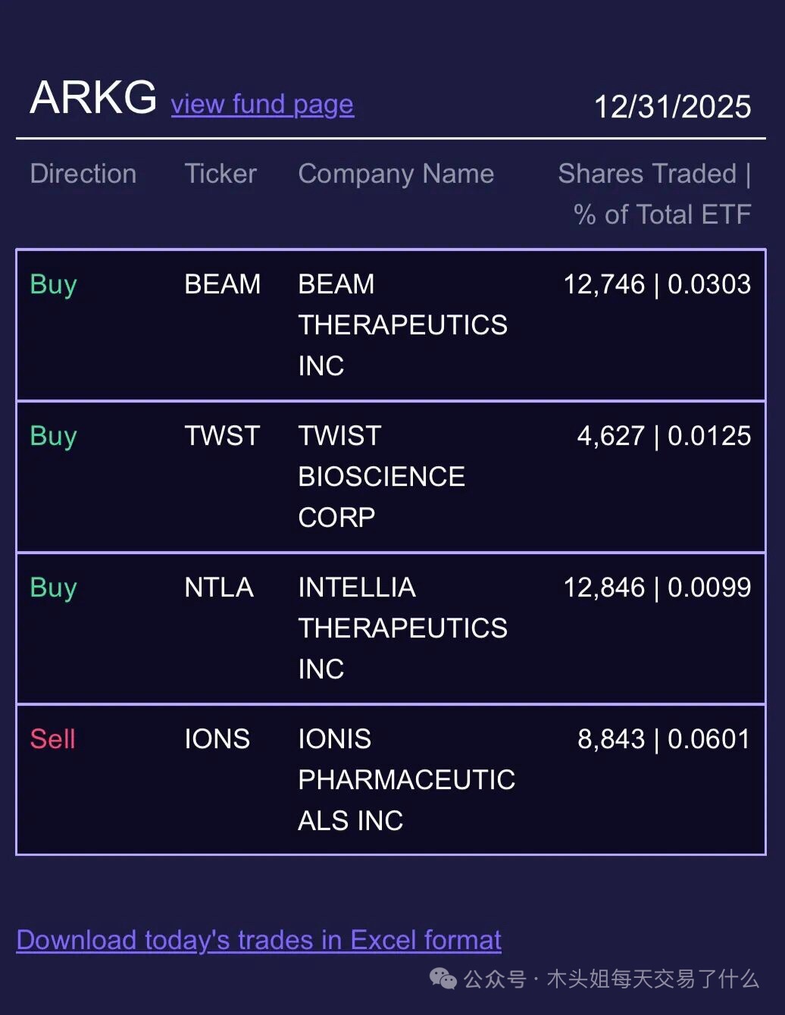This screenshot has height=1015, width=785.
Task: Select the IONS ticker cell
Action: [217, 739]
